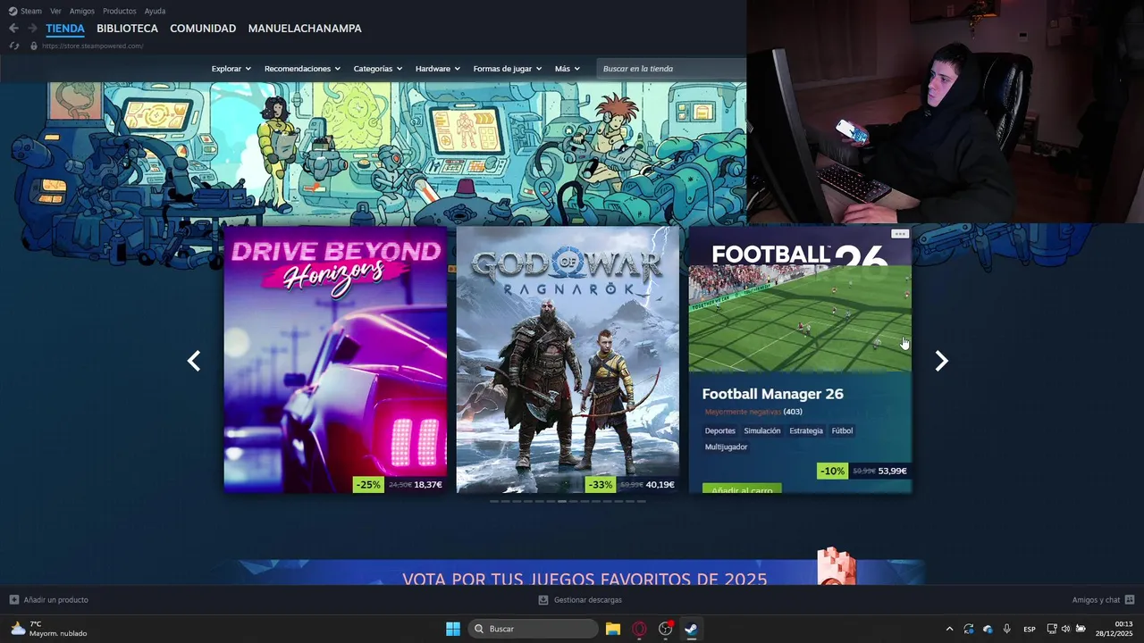This screenshot has width=1144, height=643.
Task: Open the Drive Beyond Horizons capsule
Action: tap(335, 359)
